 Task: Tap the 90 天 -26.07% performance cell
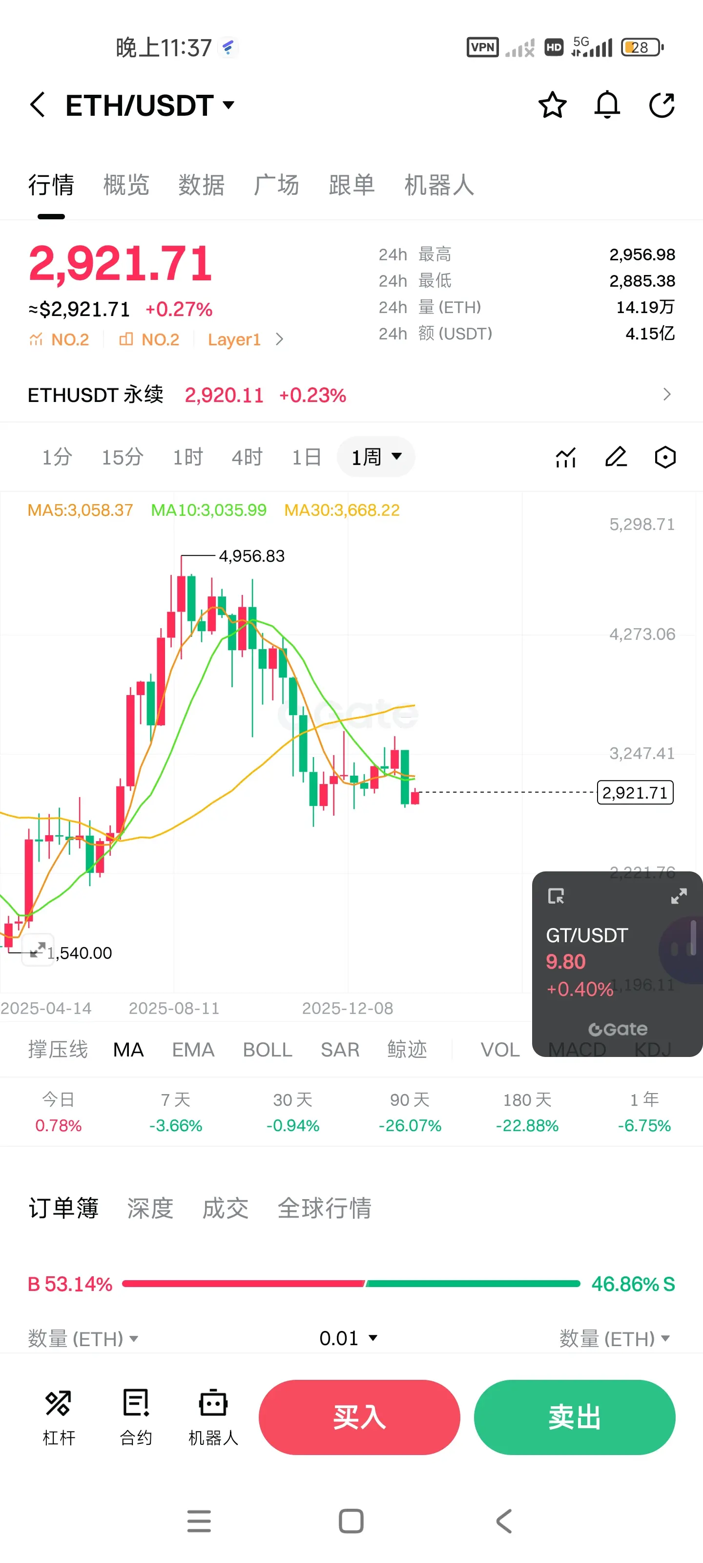(410, 1112)
